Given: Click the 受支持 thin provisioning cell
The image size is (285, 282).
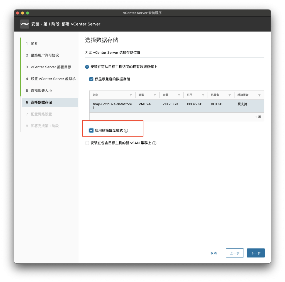Looking at the screenshot, I should coord(242,104).
